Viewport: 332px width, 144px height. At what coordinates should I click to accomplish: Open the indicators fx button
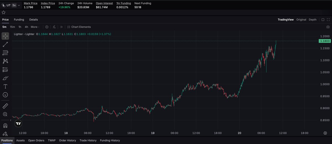pyautogui.click(x=54, y=27)
